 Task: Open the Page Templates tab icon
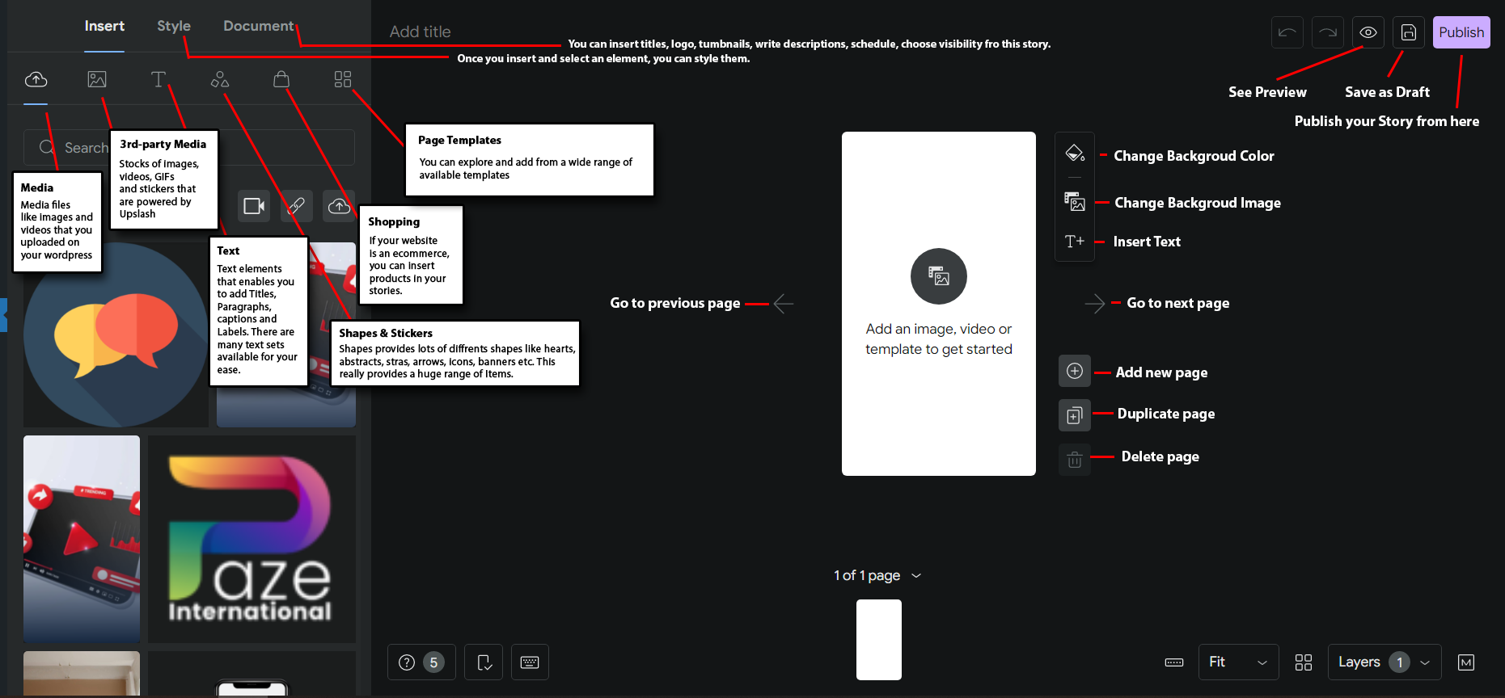343,79
